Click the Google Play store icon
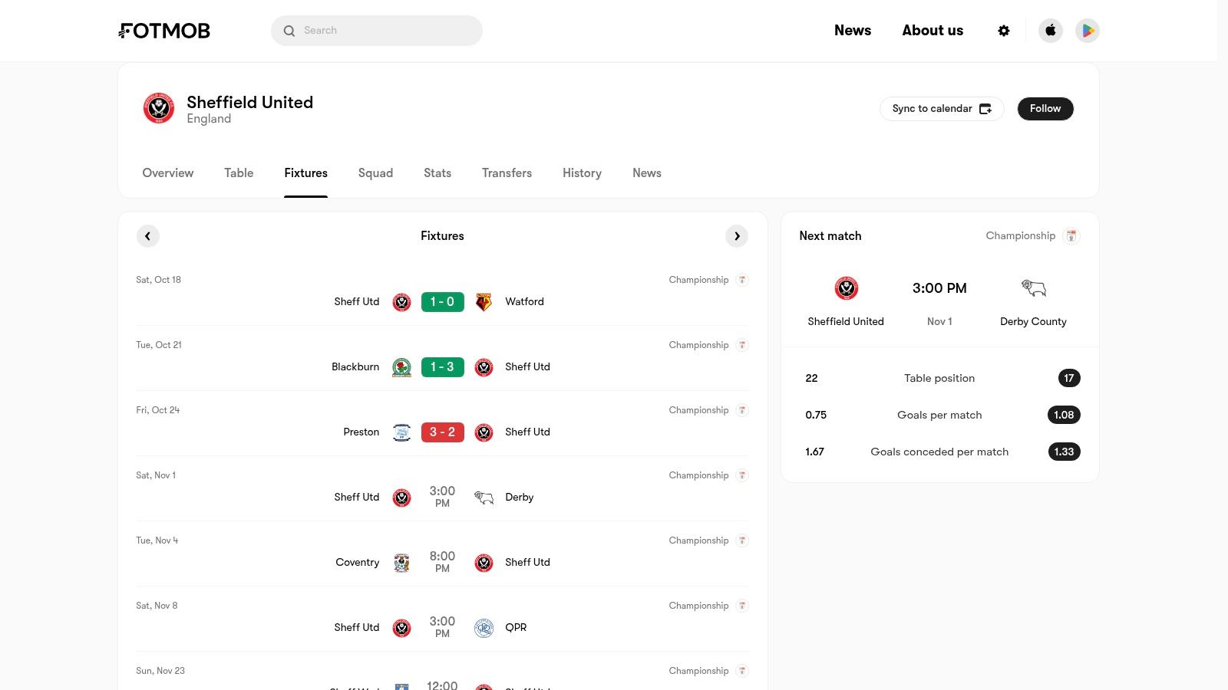 [1088, 31]
